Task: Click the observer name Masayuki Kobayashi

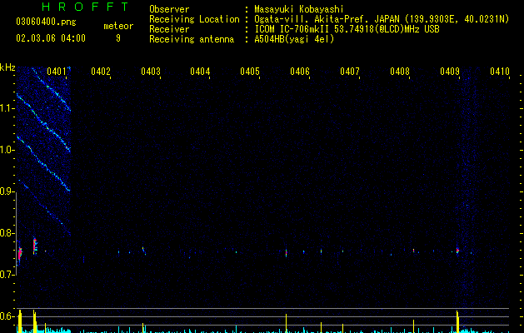Action: point(299,9)
